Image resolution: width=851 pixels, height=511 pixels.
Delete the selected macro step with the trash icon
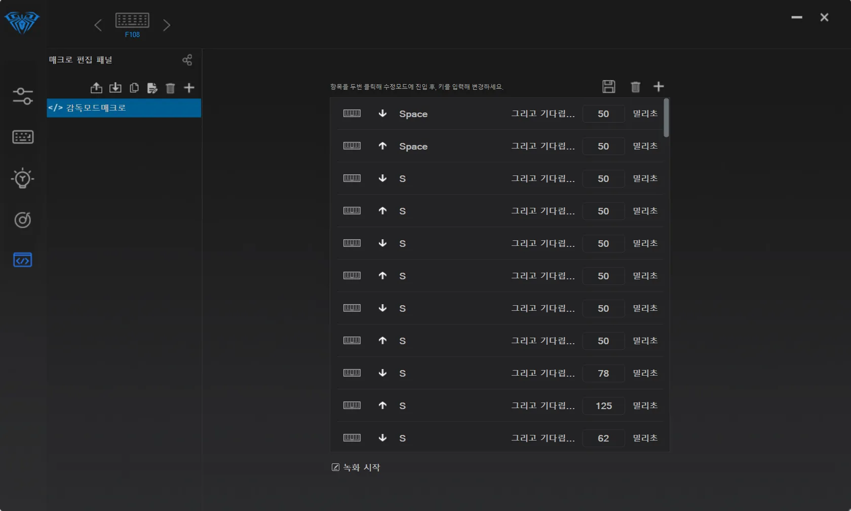[x=635, y=87]
